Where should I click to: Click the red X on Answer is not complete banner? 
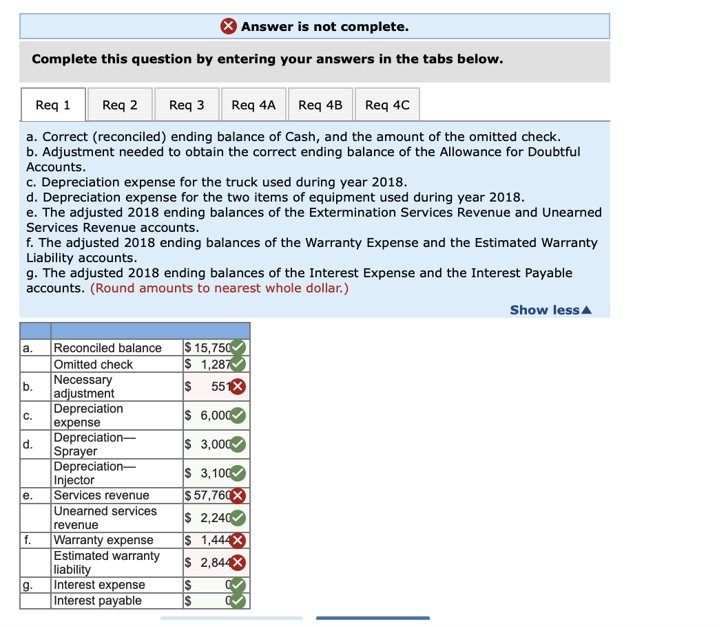[x=229, y=26]
